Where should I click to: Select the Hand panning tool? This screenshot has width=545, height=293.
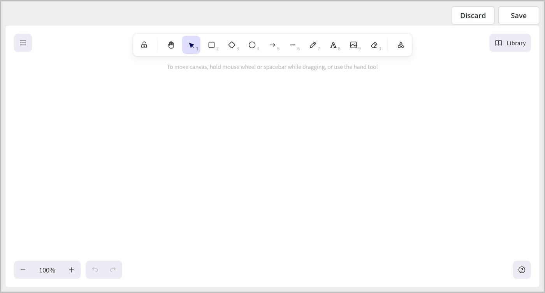pyautogui.click(x=171, y=45)
